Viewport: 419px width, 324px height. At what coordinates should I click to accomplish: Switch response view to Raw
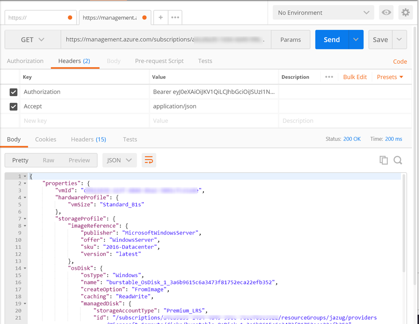click(x=49, y=160)
